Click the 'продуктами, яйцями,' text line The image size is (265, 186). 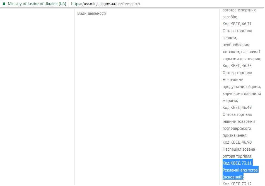point(242,87)
